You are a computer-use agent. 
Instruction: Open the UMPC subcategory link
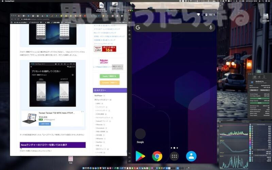[98, 104]
